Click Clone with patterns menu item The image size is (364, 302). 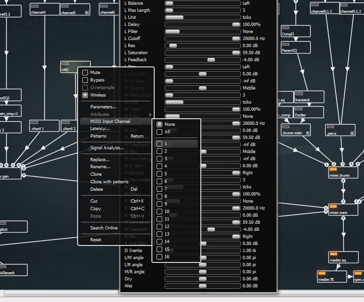point(109,182)
